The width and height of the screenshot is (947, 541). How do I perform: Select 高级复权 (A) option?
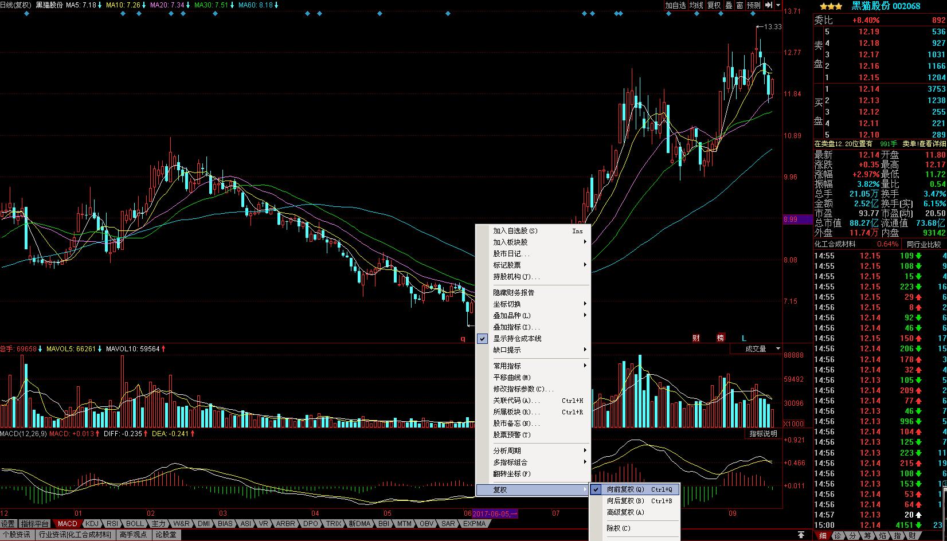click(x=635, y=512)
